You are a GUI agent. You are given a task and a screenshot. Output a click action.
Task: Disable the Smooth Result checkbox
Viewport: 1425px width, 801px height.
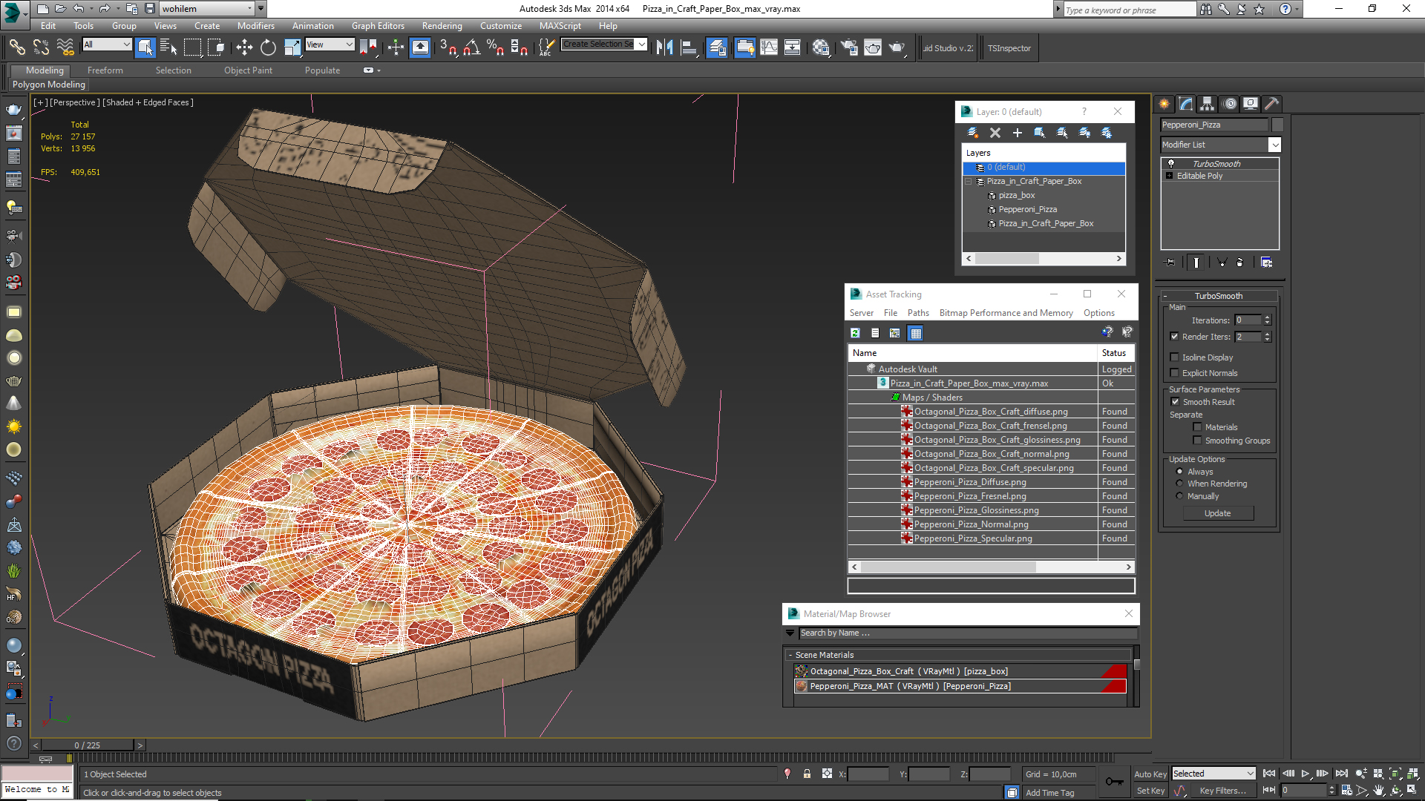point(1175,402)
